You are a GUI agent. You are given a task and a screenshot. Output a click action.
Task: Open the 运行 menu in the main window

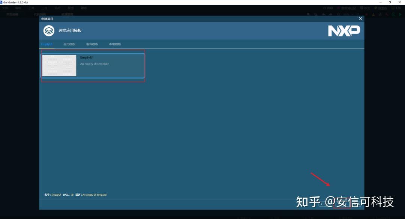click(x=58, y=8)
